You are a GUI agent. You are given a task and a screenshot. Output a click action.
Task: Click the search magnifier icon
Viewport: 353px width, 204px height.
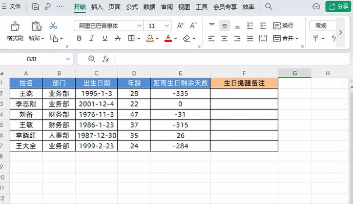[268, 7]
